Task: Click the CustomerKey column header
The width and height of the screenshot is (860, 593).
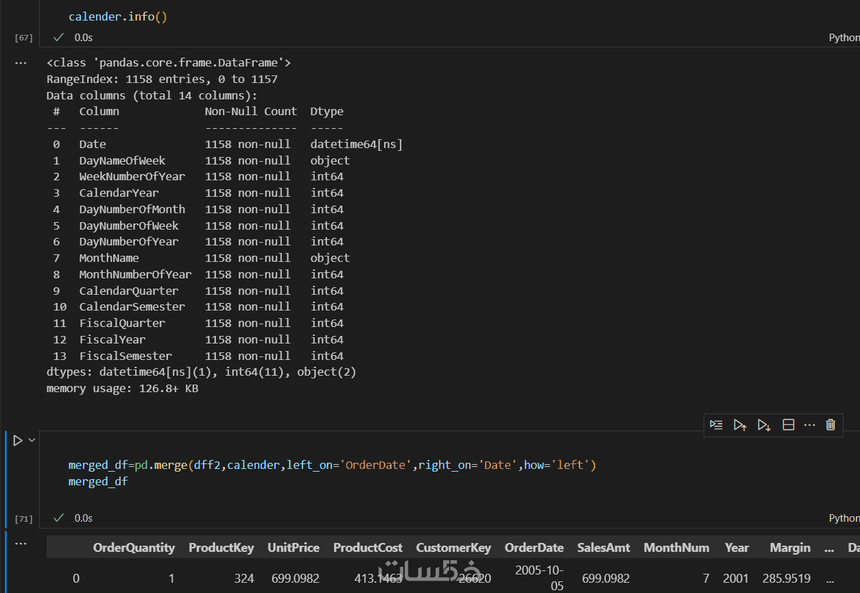Action: [453, 548]
